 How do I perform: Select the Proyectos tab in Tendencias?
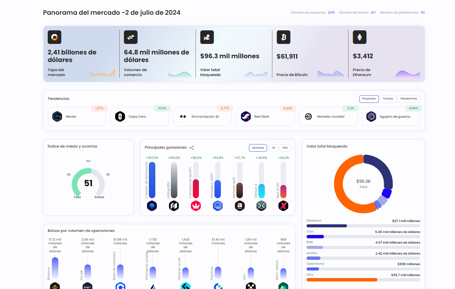click(x=369, y=99)
